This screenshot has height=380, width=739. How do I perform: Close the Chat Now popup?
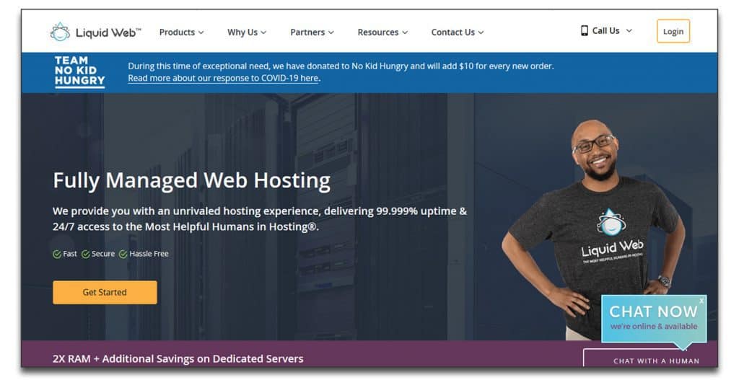click(x=701, y=301)
